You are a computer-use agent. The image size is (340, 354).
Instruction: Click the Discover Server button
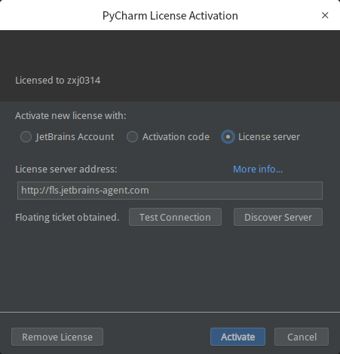[x=278, y=217]
